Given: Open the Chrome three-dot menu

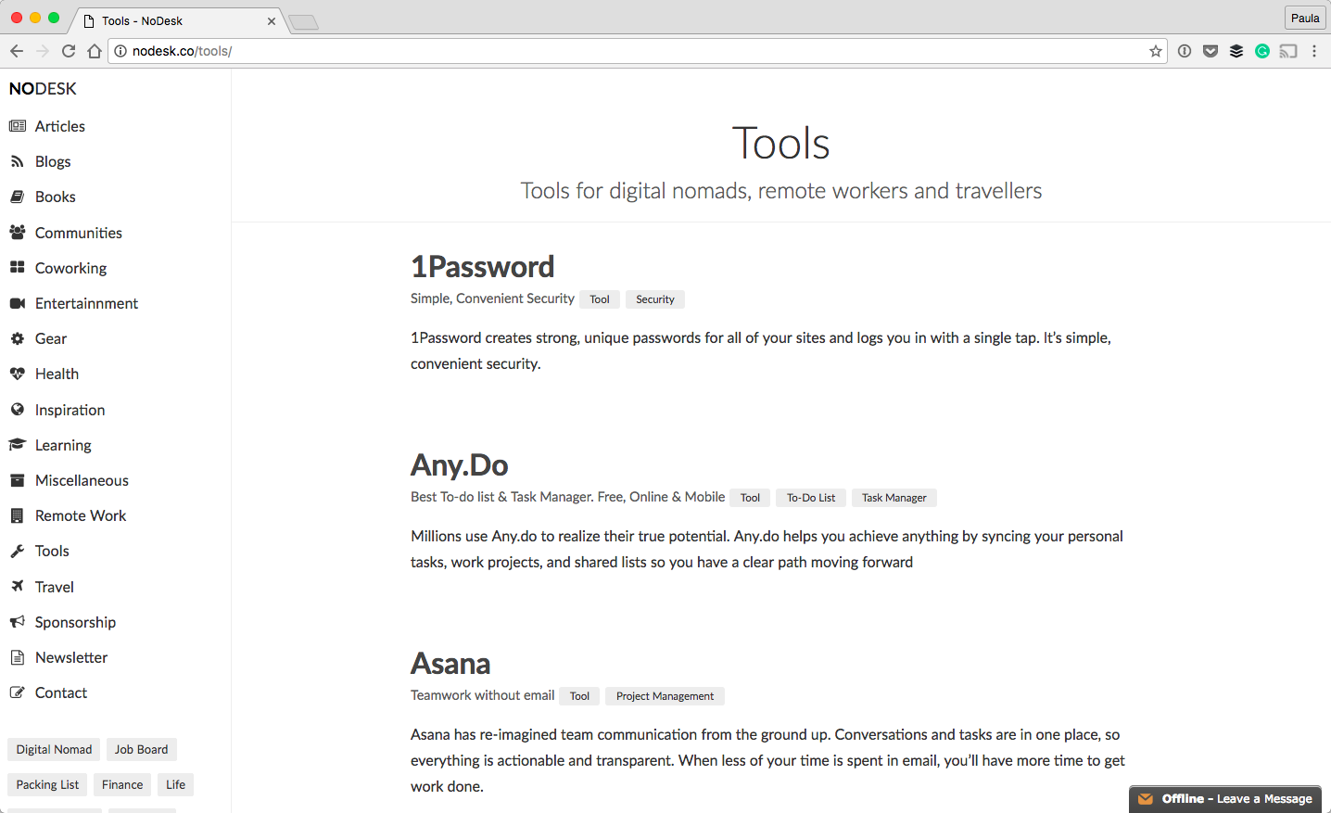Looking at the screenshot, I should click(x=1314, y=51).
